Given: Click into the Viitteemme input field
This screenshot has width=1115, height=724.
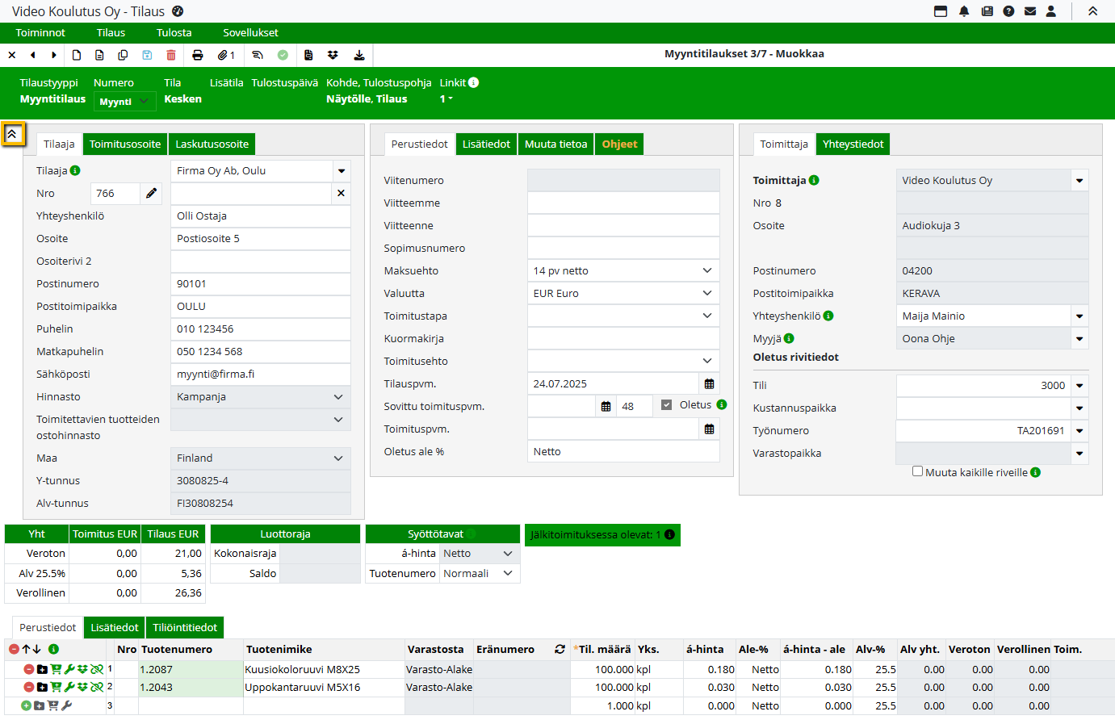Looking at the screenshot, I should pos(622,203).
